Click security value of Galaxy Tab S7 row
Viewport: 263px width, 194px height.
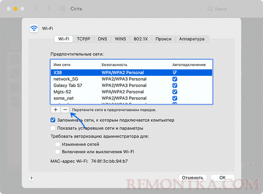coord(124,85)
